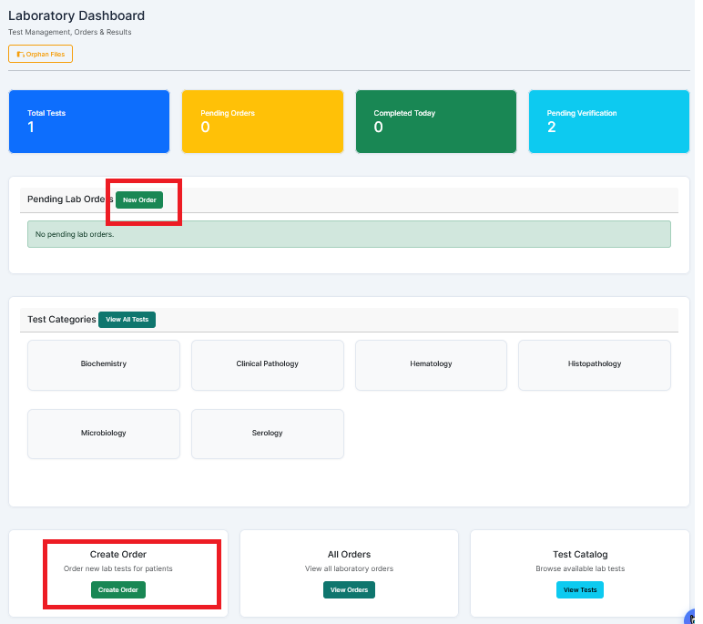Screen dimensions: 703x624
Task: Click the green Create Order button
Action: pyautogui.click(x=118, y=590)
